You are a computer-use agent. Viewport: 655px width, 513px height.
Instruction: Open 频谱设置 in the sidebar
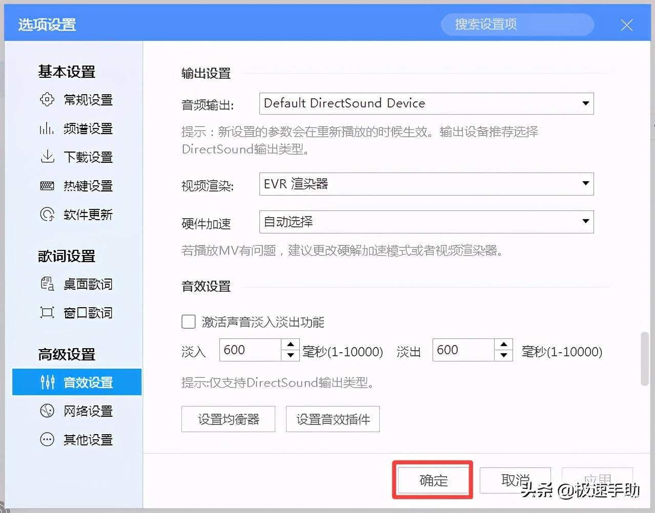pos(77,128)
